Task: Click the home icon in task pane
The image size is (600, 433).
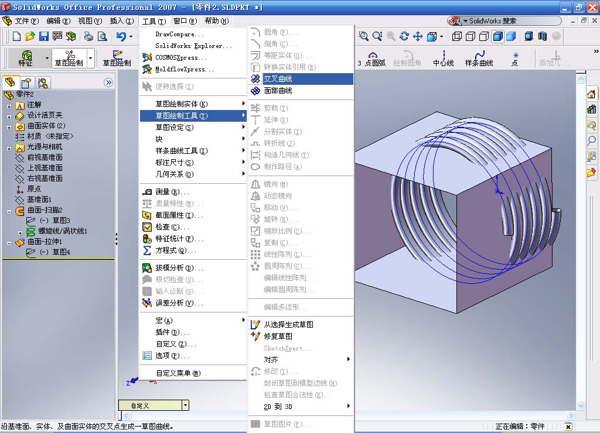Action: (x=592, y=94)
